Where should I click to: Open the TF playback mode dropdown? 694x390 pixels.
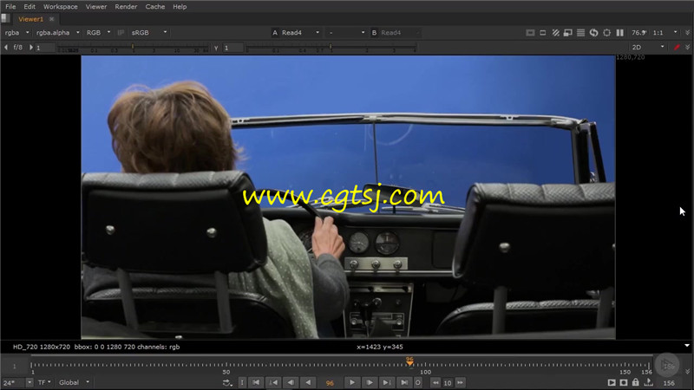tap(44, 382)
